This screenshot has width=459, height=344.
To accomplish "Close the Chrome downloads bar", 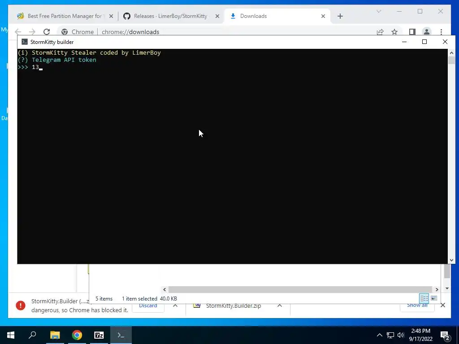I will (442, 305).
